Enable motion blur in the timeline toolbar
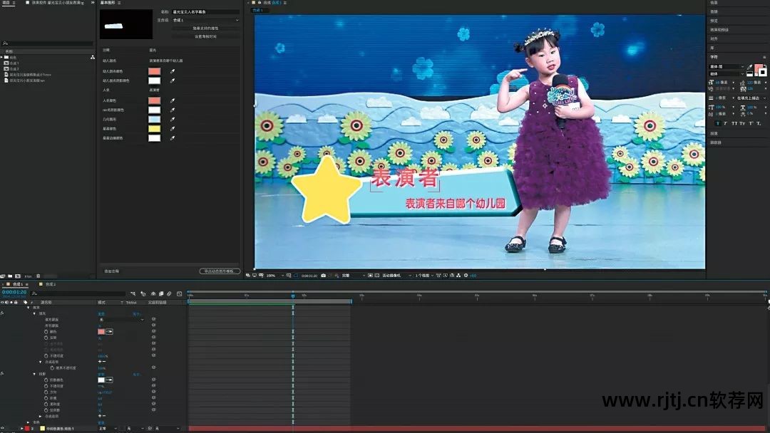The width and height of the screenshot is (770, 433). point(153,293)
